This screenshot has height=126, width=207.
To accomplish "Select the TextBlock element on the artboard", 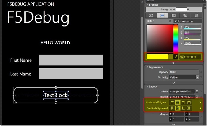I will 56,95.
